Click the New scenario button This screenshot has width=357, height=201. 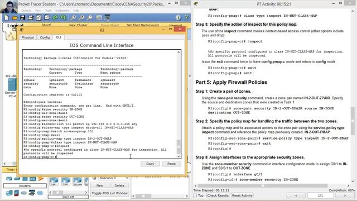[x=99, y=185]
